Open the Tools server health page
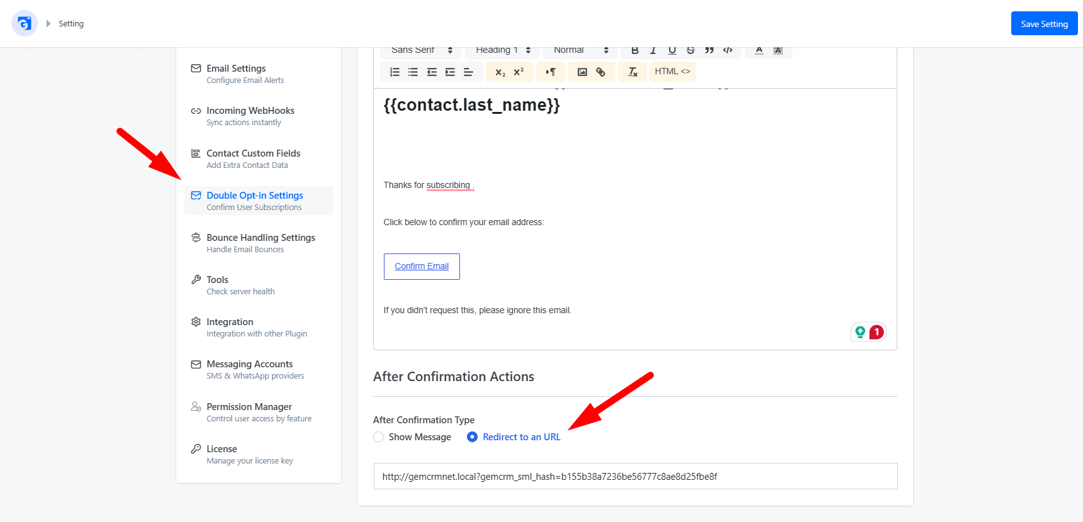 coord(259,285)
